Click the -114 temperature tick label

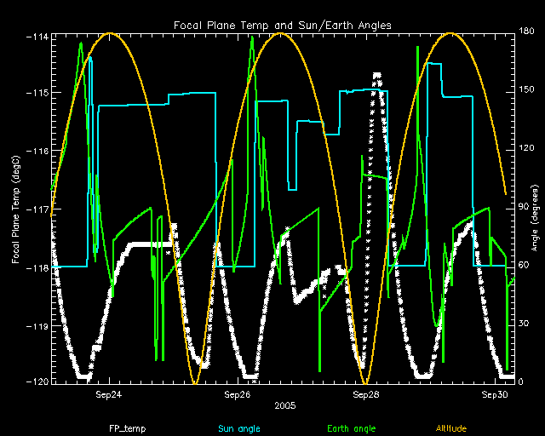tap(37, 36)
